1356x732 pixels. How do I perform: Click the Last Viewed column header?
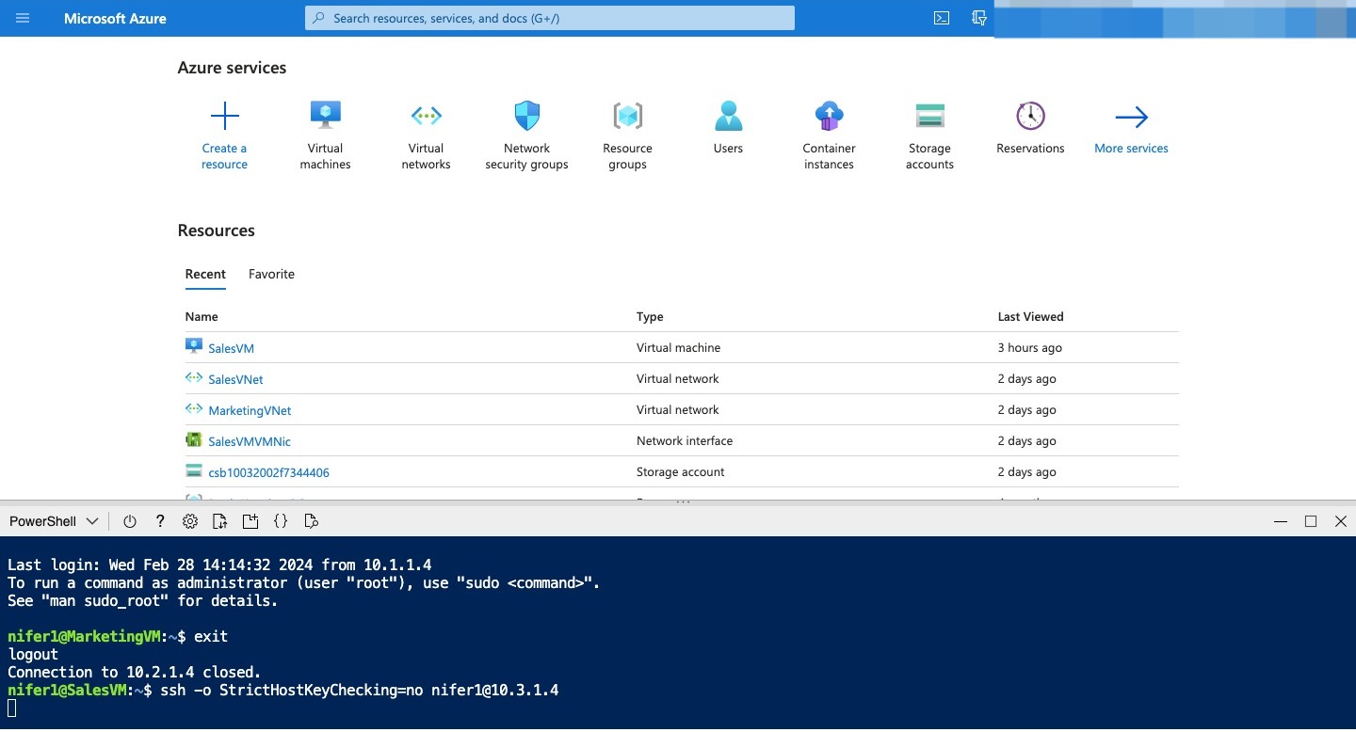[x=1030, y=316]
